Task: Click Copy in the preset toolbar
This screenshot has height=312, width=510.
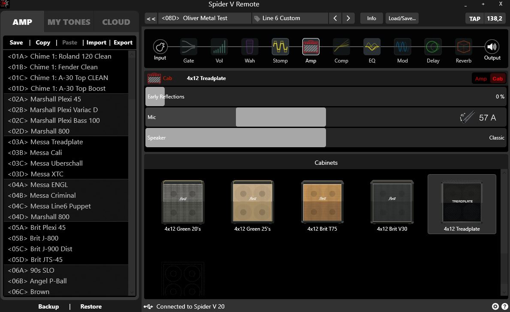Action: pyautogui.click(x=43, y=42)
